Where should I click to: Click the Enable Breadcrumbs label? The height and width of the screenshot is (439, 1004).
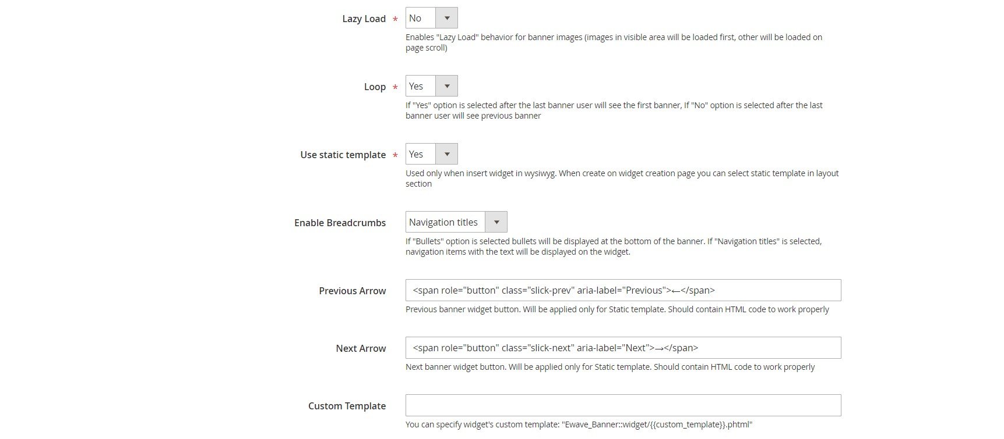coord(340,223)
